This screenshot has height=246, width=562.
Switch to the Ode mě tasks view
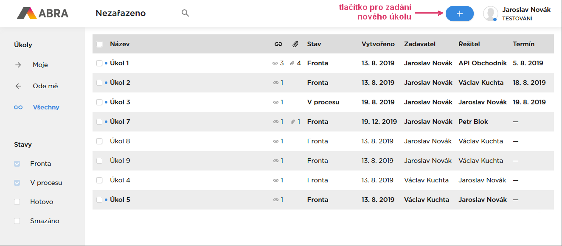(x=45, y=86)
